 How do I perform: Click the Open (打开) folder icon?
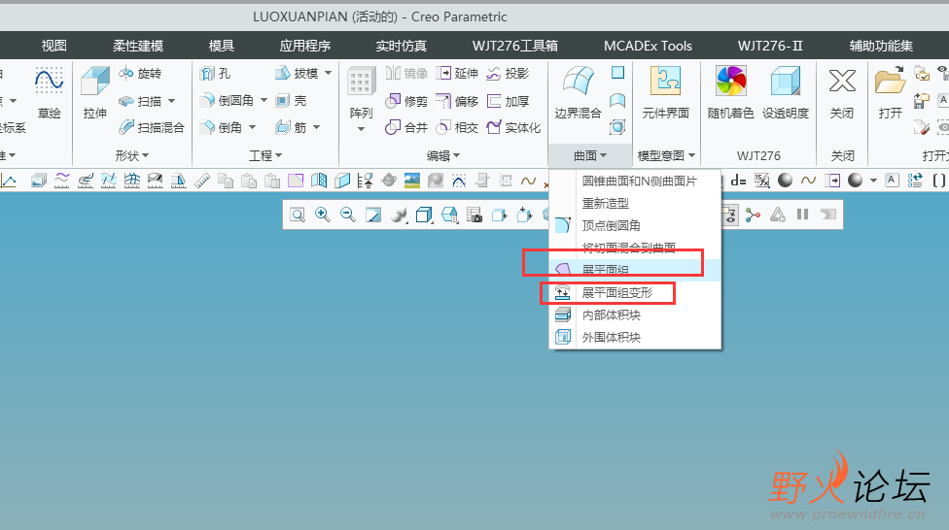pyautogui.click(x=890, y=81)
